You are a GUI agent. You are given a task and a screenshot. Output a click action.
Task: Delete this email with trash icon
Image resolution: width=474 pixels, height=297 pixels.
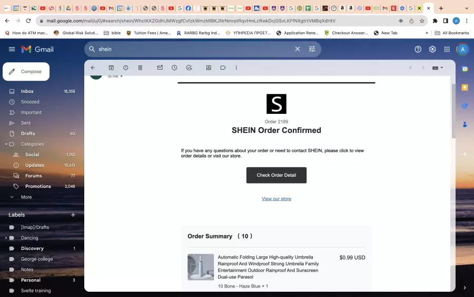(x=140, y=68)
